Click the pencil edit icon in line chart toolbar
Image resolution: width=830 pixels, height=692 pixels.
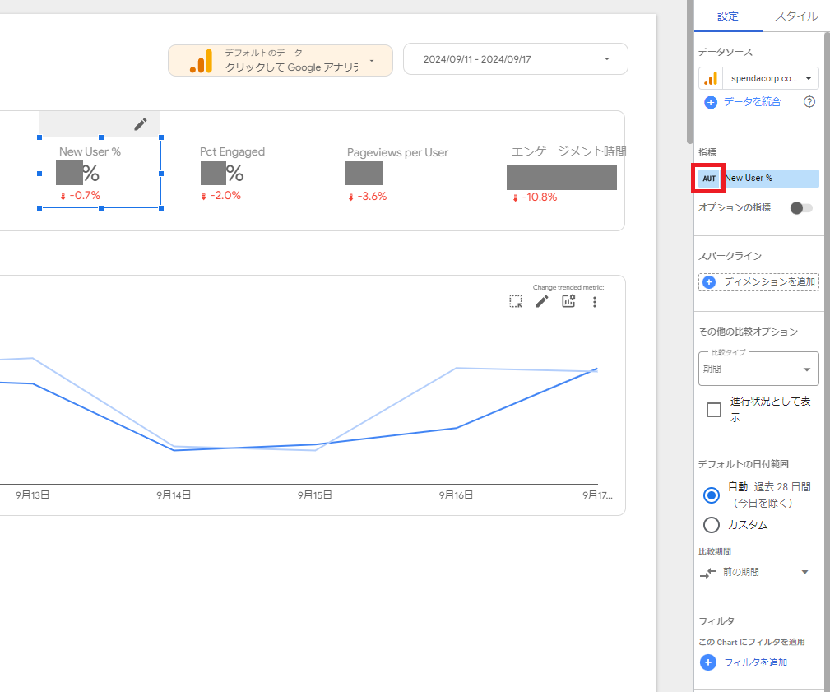[x=541, y=301]
